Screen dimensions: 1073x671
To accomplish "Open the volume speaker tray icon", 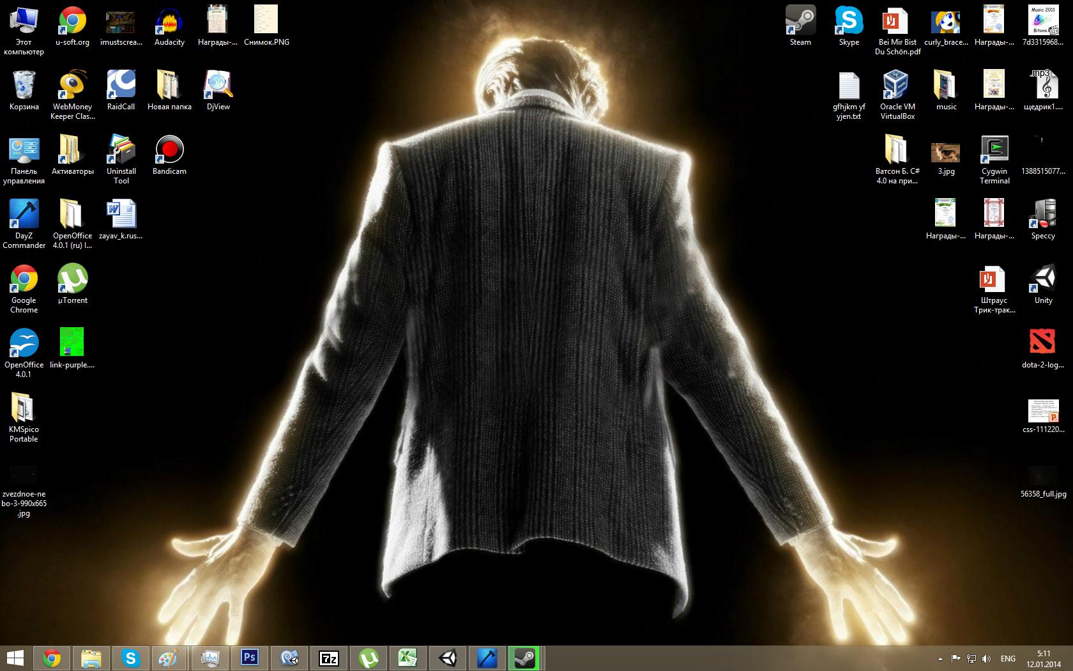I will click(x=987, y=658).
